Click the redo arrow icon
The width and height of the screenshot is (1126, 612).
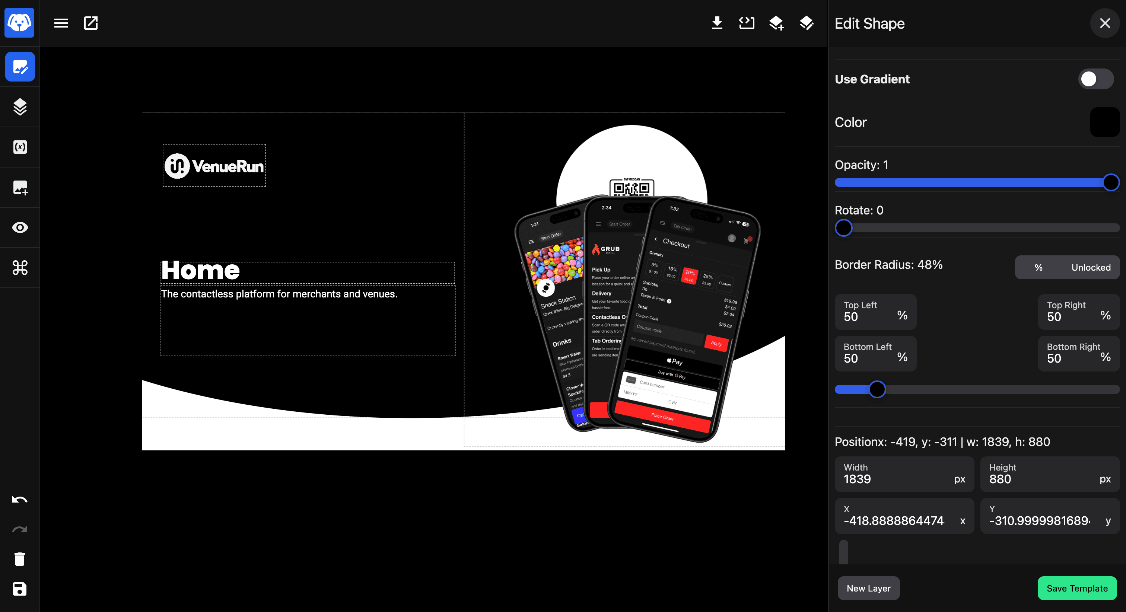tap(20, 529)
